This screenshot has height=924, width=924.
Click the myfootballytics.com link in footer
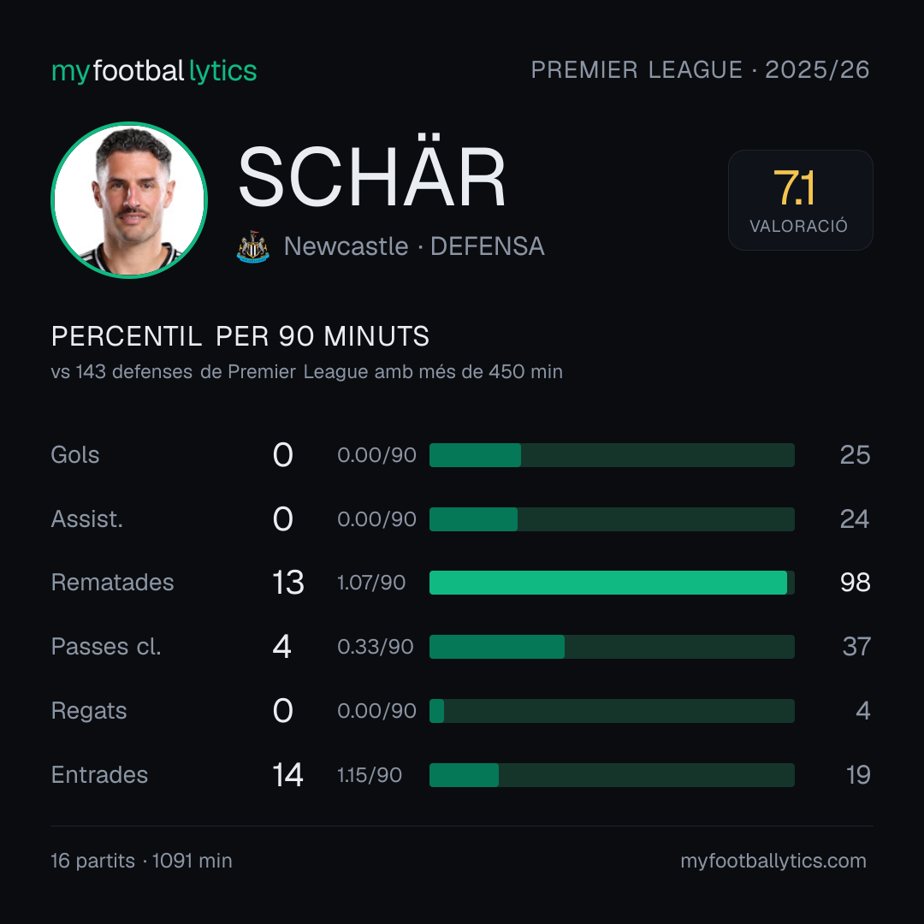(773, 861)
